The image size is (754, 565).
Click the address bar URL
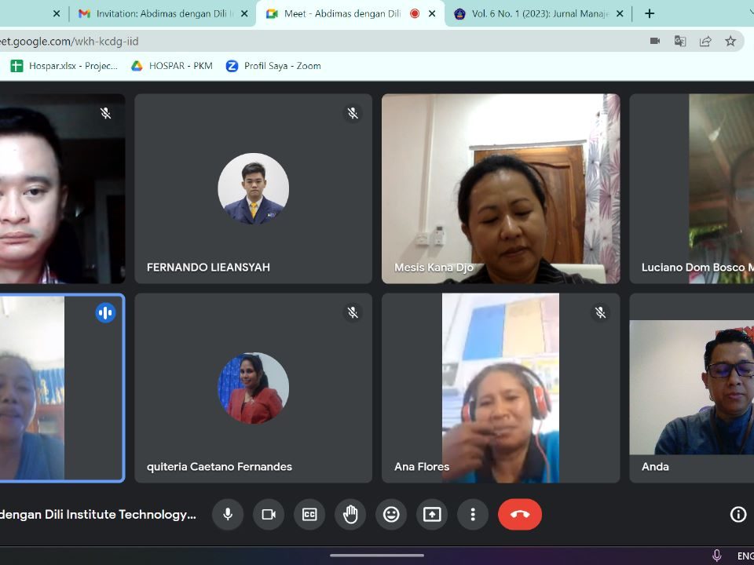(69, 42)
